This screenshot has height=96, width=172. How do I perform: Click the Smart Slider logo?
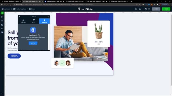click(x=85, y=9)
